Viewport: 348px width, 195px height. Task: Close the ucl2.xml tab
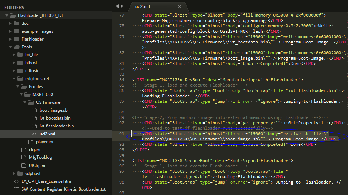[179, 6]
